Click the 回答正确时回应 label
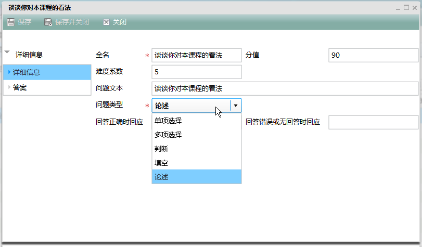 click(119, 122)
